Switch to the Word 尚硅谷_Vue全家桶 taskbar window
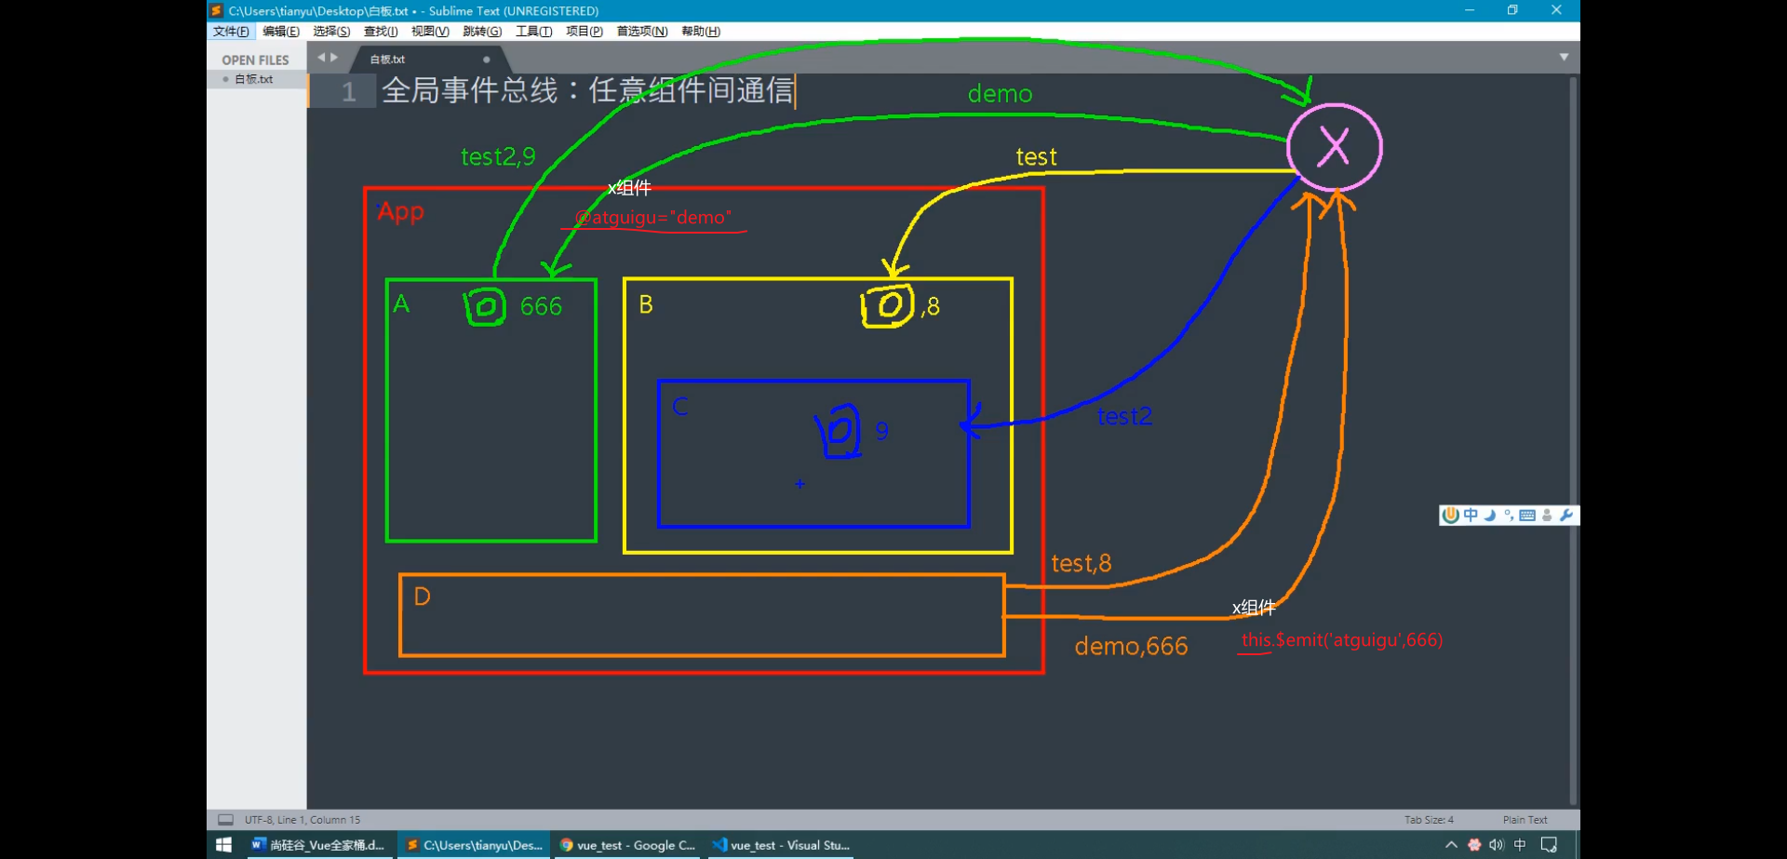The image size is (1787, 859). point(319,845)
